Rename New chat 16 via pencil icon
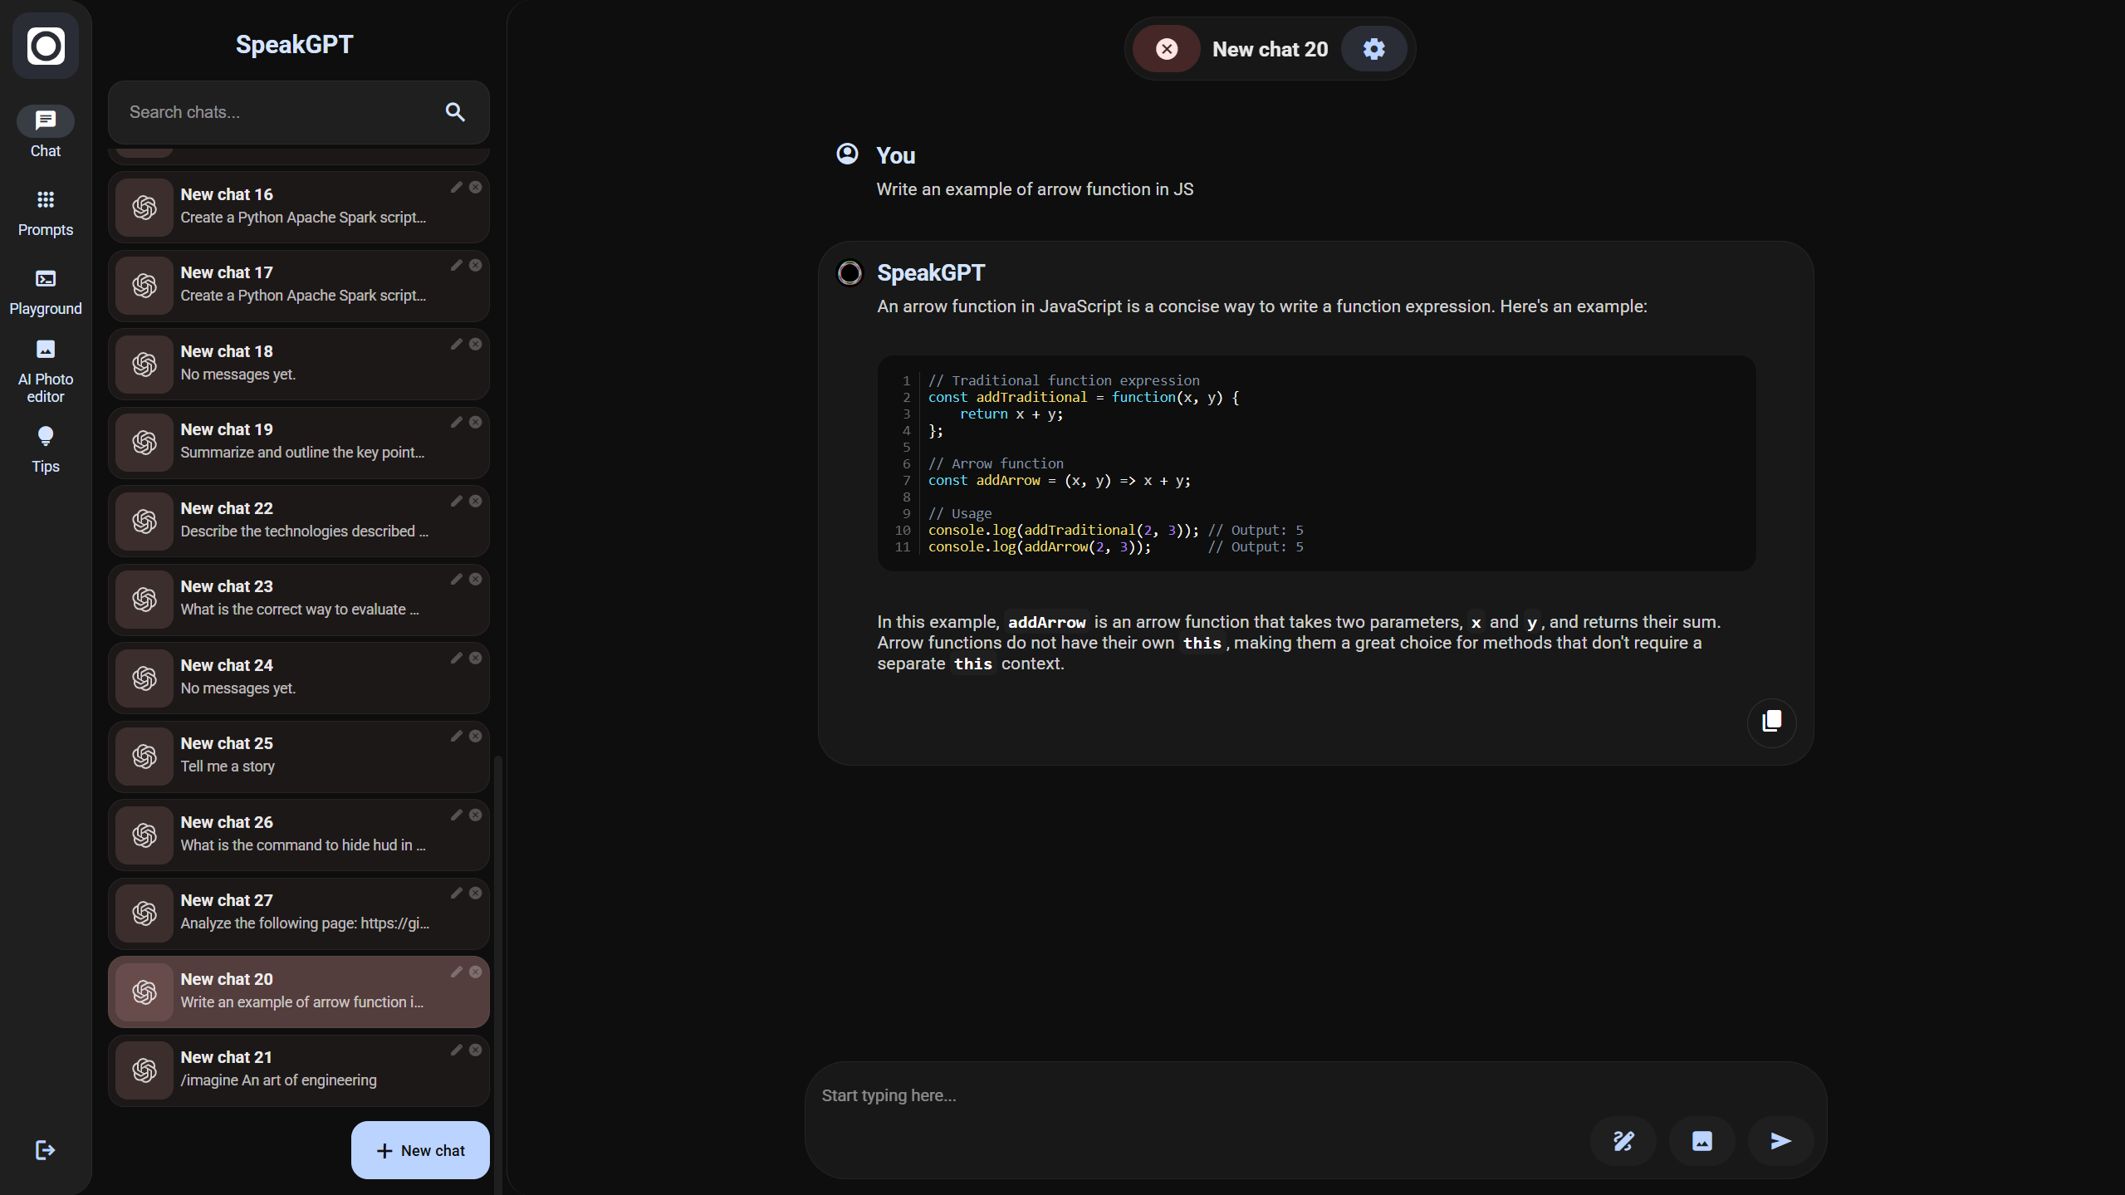2125x1195 pixels. point(456,188)
